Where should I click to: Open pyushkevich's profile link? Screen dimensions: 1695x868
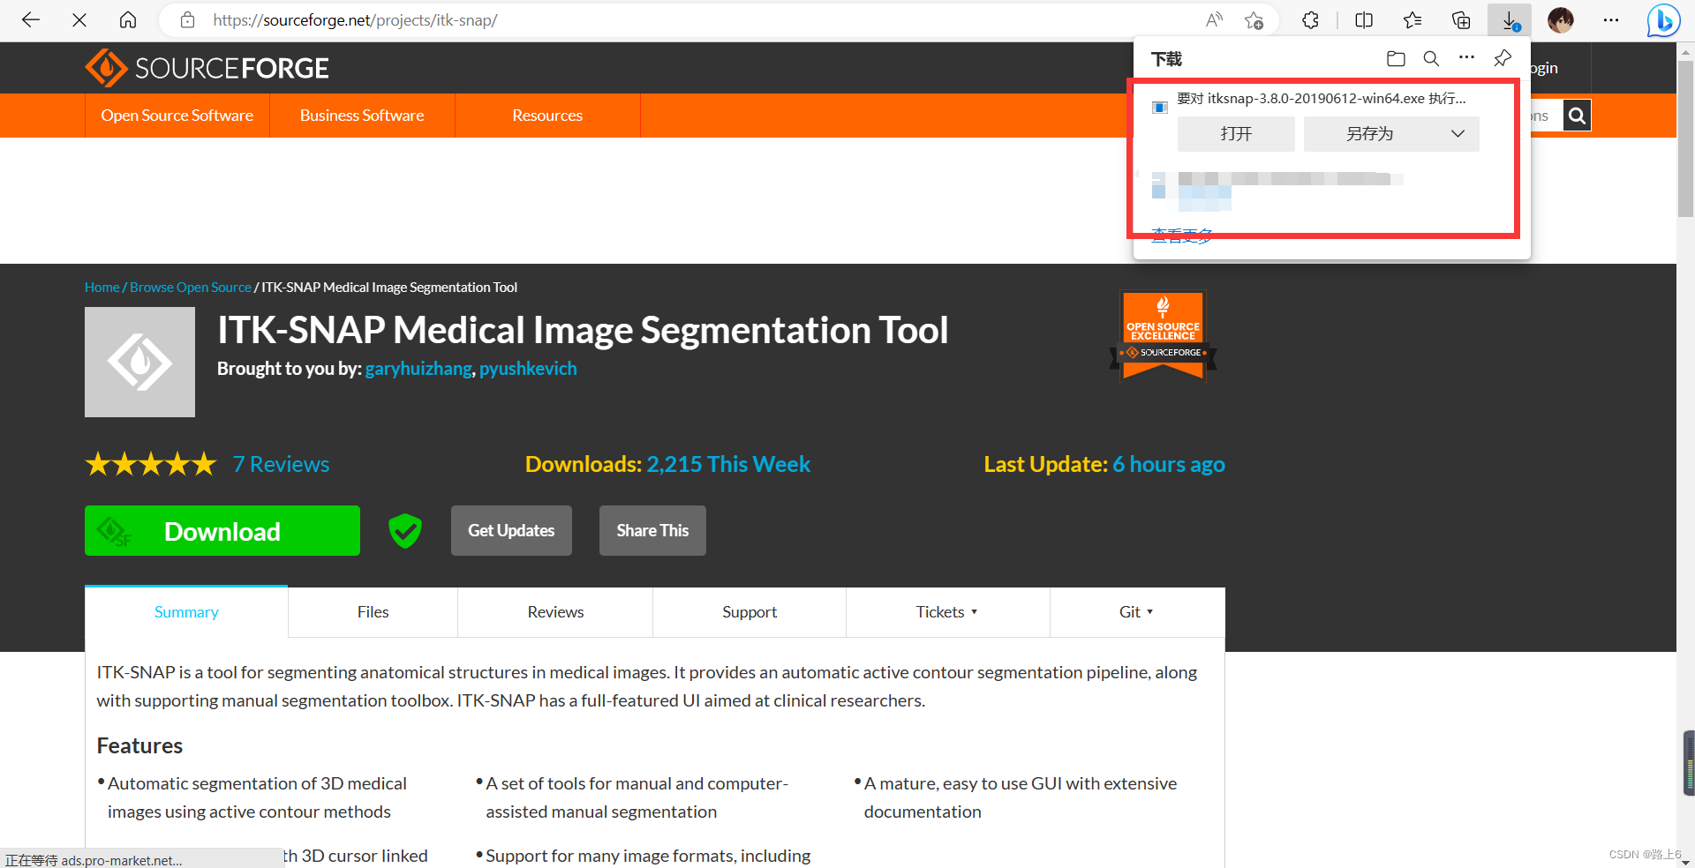click(528, 369)
